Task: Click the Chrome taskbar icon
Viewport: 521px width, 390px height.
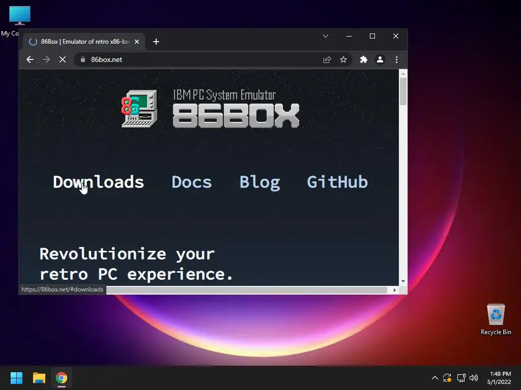Action: click(x=62, y=378)
